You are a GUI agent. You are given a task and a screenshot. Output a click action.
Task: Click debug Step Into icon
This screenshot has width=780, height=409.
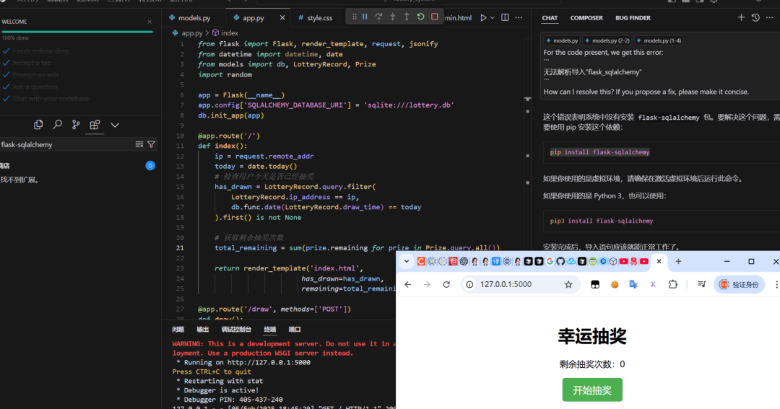pos(392,17)
